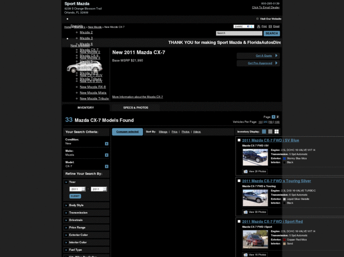Sort results by Photos
The width and height of the screenshot is (344, 257).
[185, 132]
